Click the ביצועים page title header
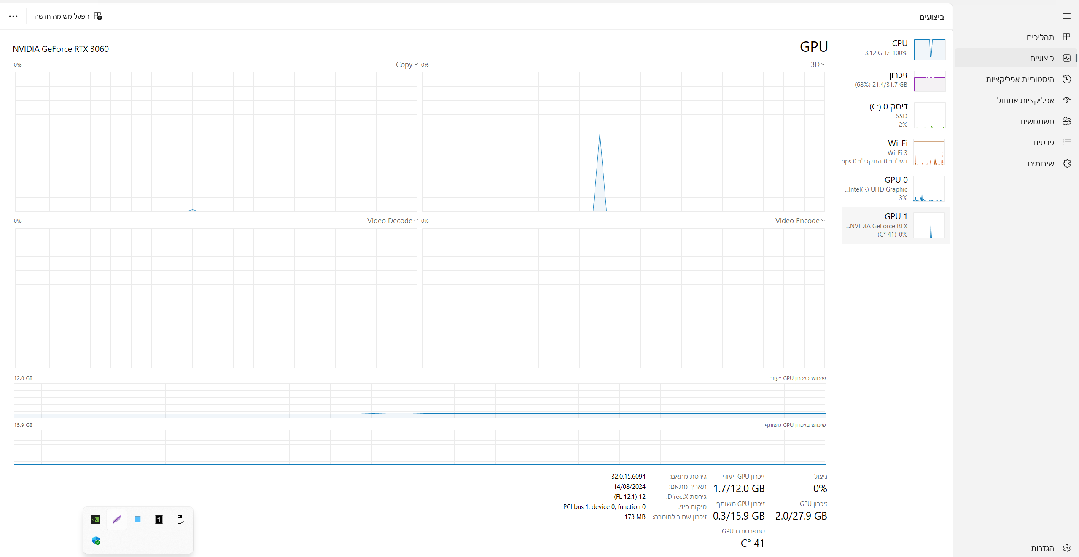Screen dimensions: 1079x557 click(931, 17)
